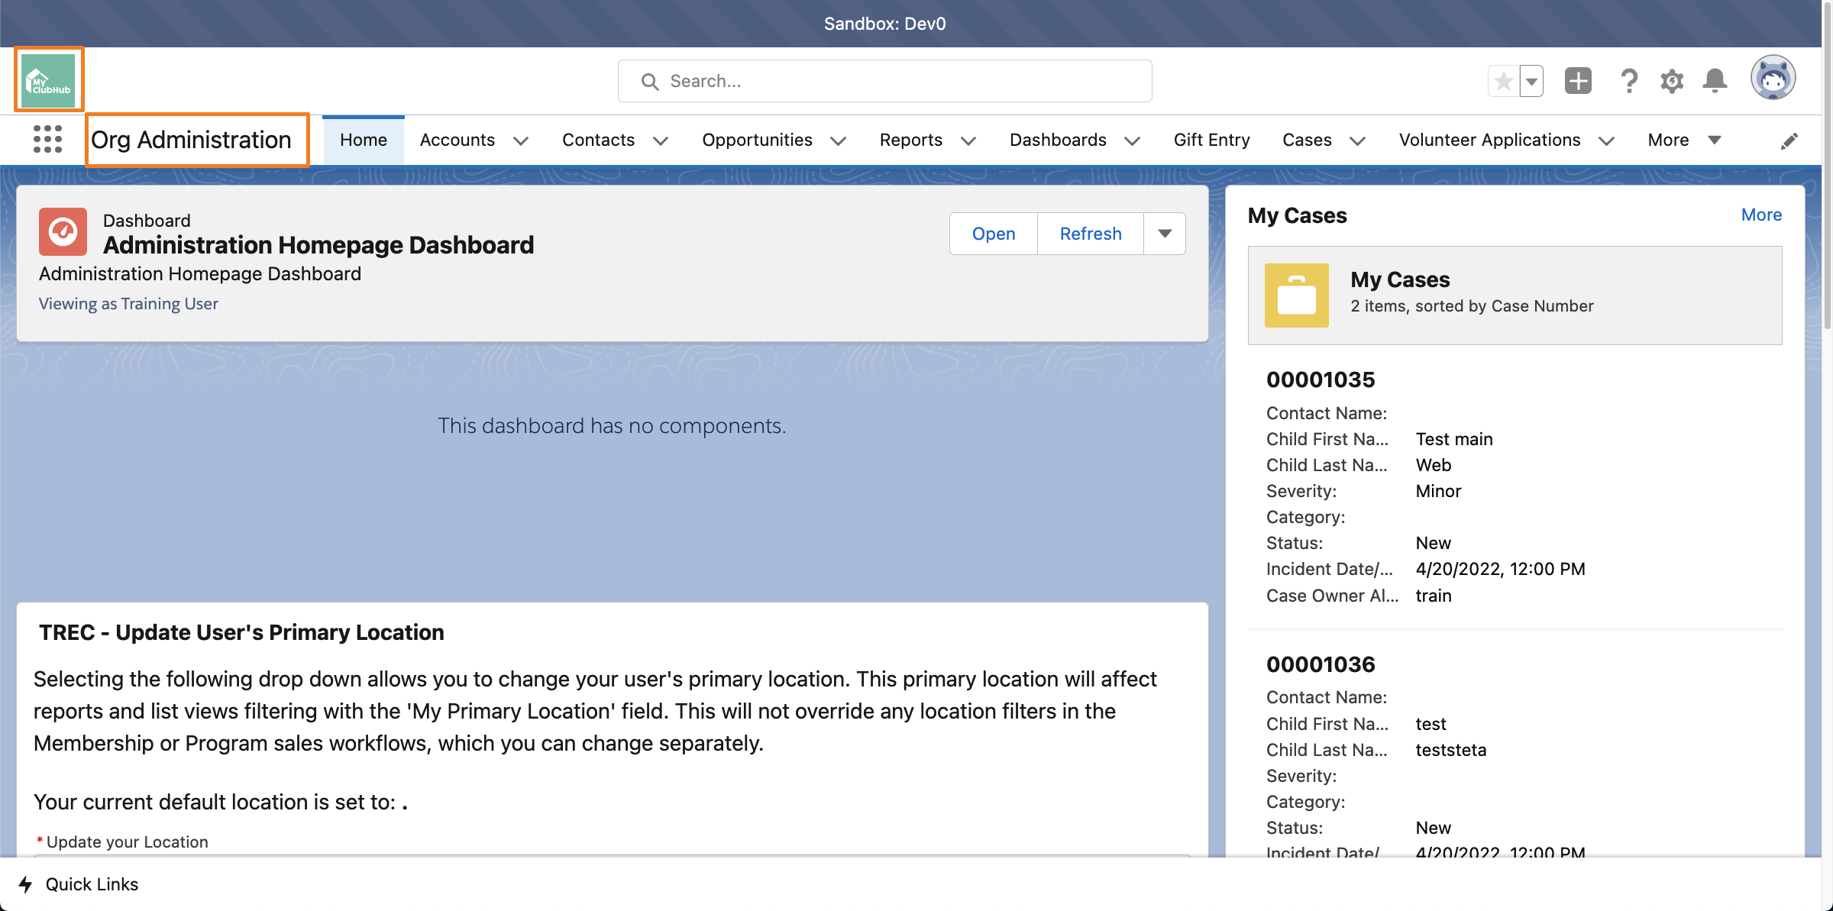Screen dimensions: 1833x911
Task: Expand the Accounts tab dropdown
Action: [x=522, y=141]
